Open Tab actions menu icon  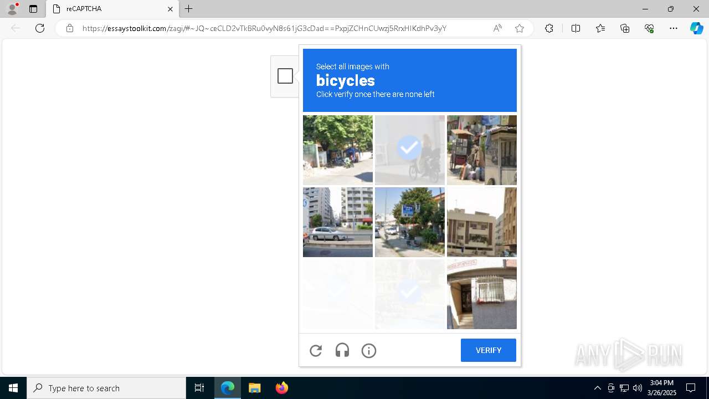click(33, 9)
